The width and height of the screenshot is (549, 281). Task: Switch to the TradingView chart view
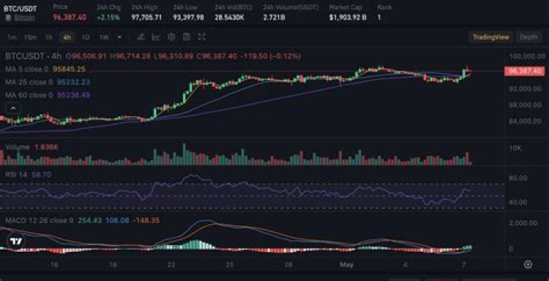click(x=491, y=37)
